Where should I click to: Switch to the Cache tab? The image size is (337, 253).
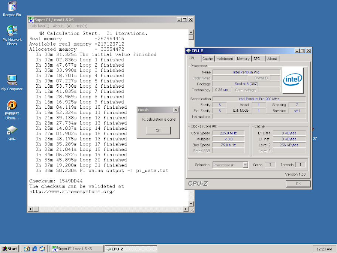(x=207, y=58)
